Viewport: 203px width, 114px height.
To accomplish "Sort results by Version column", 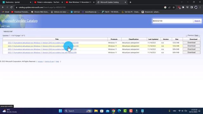I will 166,39.
